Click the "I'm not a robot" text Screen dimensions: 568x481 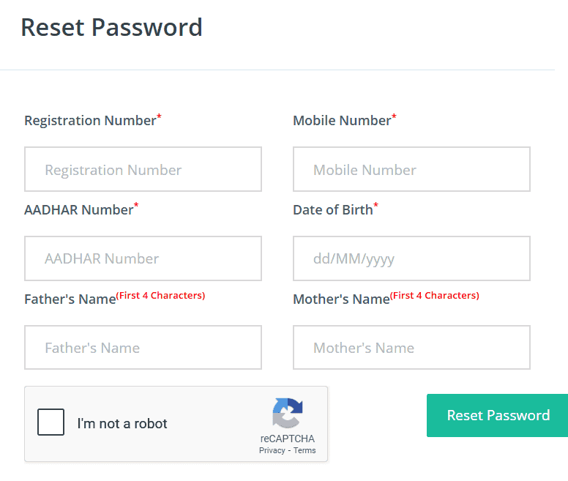pos(122,423)
